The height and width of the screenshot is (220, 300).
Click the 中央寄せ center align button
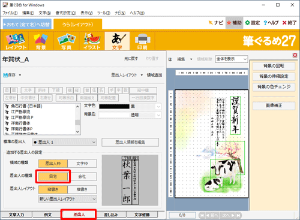(28, 98)
